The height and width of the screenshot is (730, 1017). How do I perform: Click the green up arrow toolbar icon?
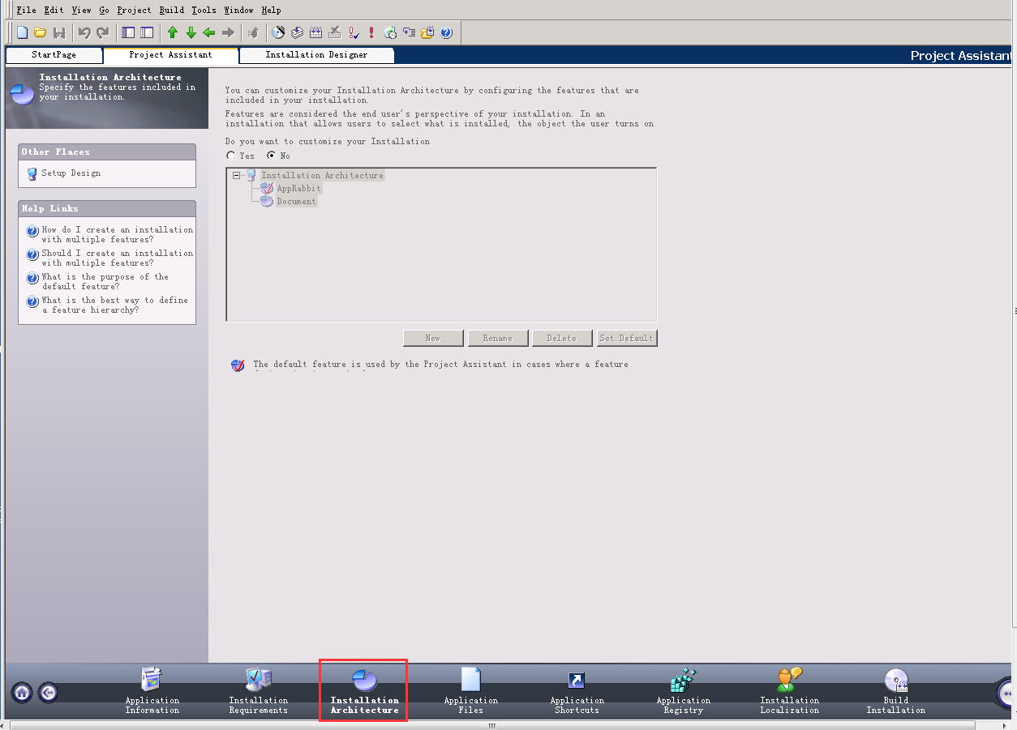[x=172, y=33]
